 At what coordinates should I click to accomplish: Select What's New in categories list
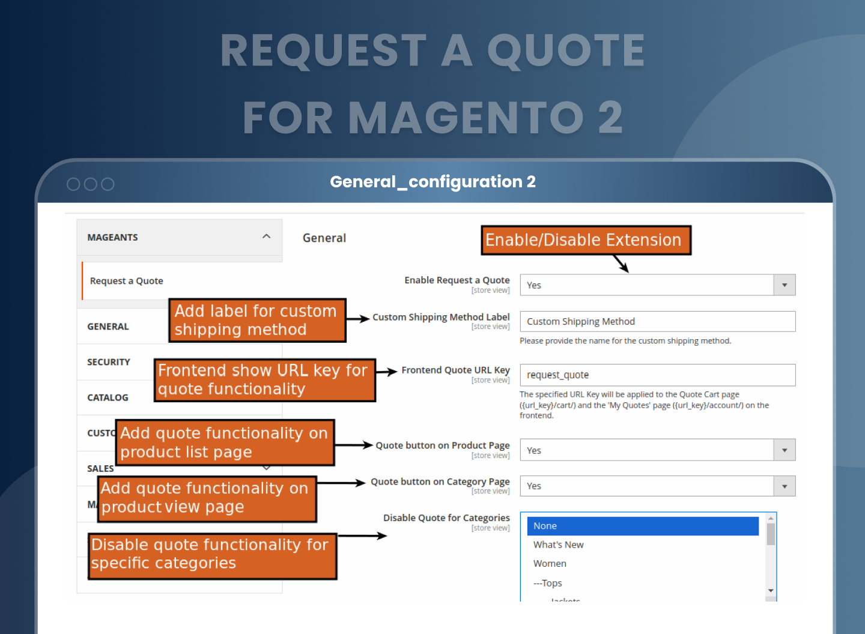coord(559,545)
